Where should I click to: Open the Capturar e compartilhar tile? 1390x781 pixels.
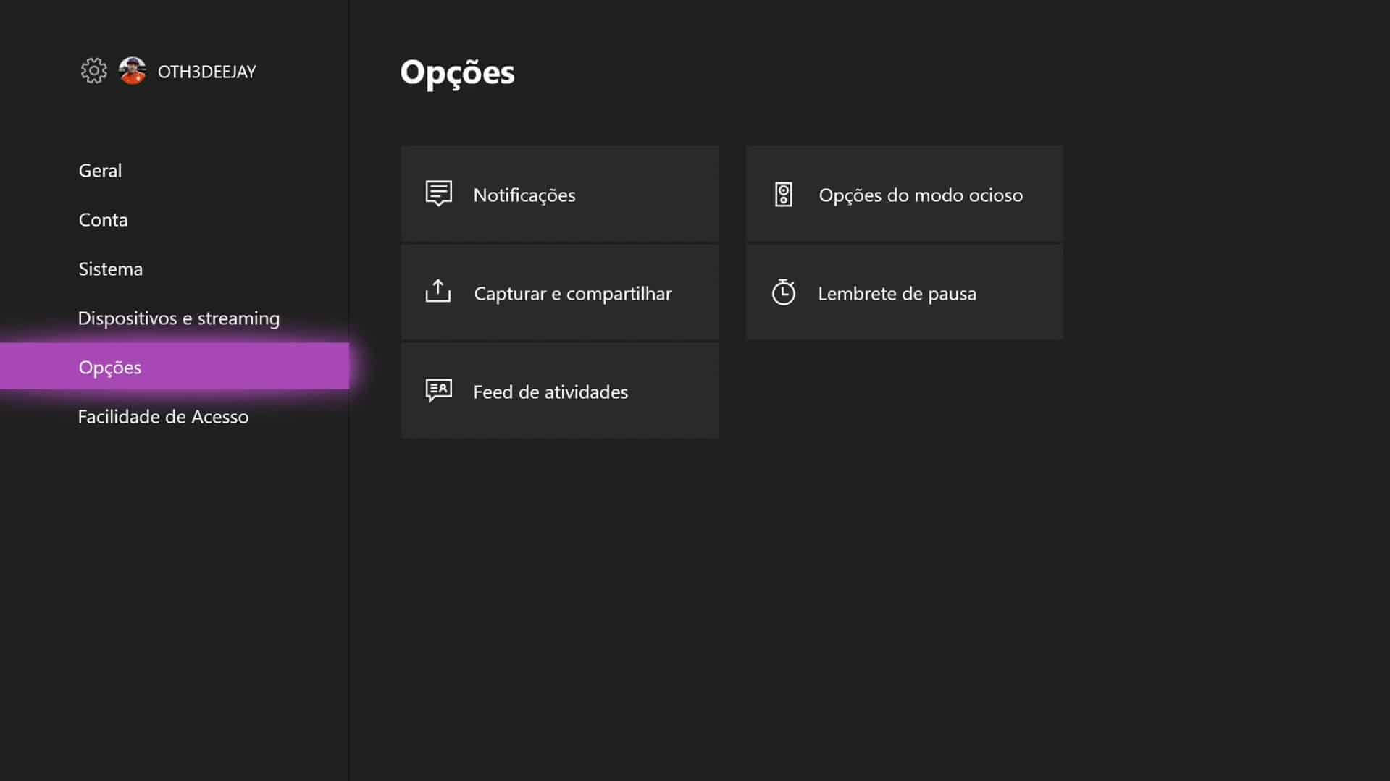pyautogui.click(x=559, y=292)
